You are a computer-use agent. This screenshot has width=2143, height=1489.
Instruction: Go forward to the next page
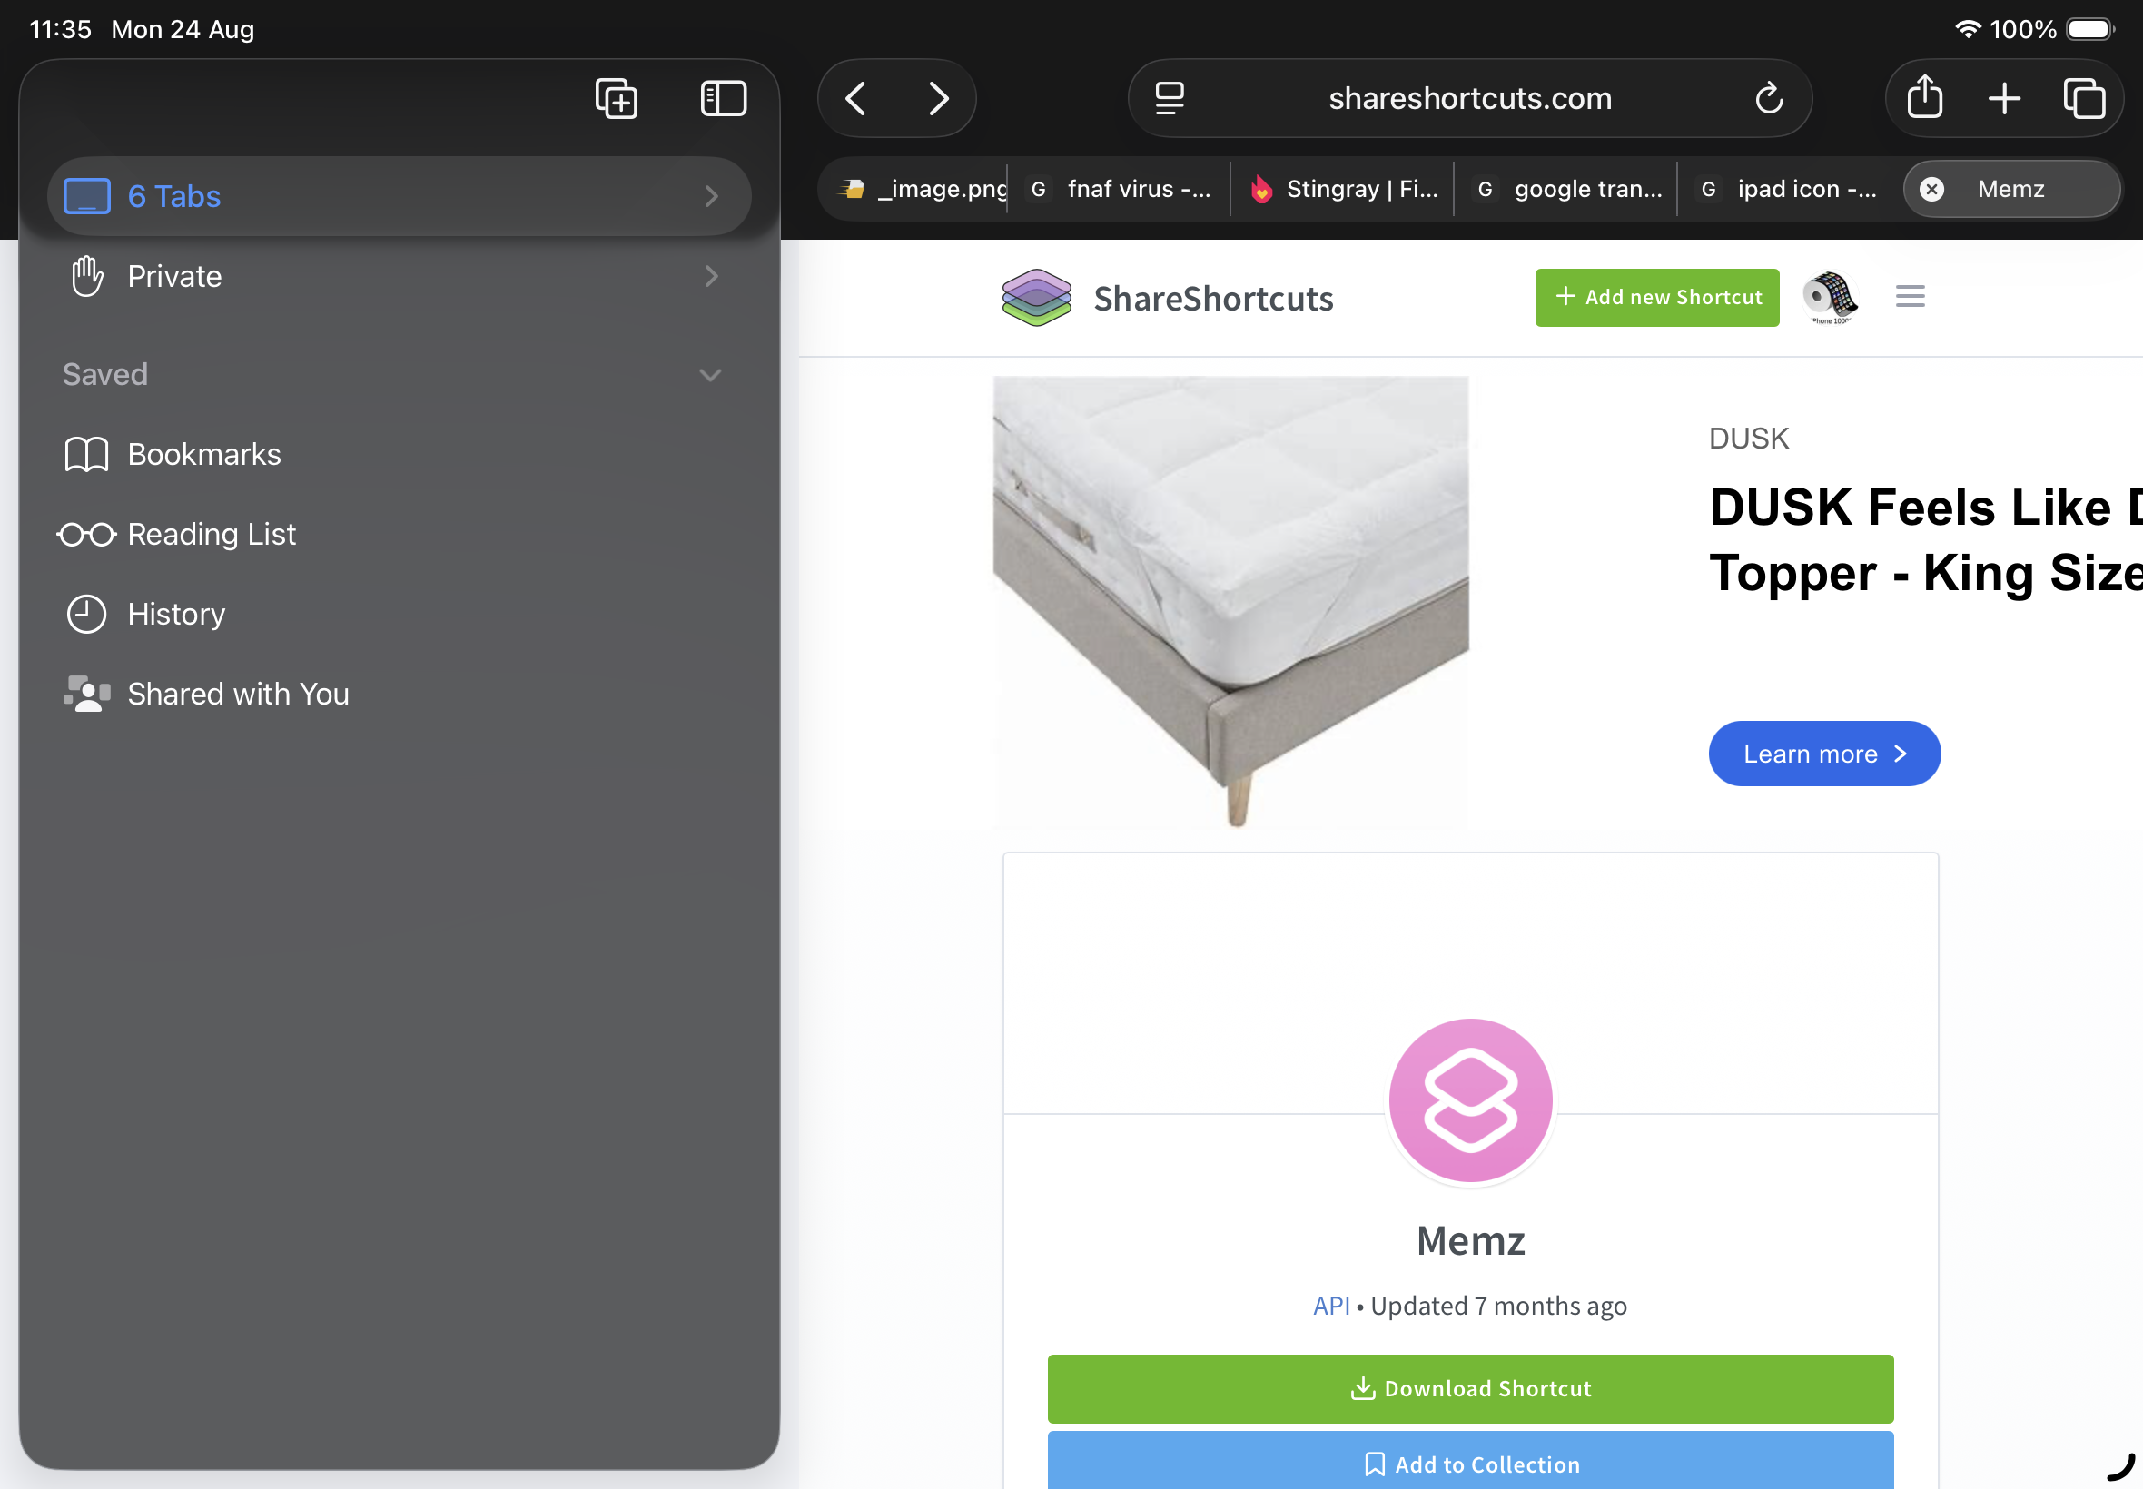click(x=938, y=98)
